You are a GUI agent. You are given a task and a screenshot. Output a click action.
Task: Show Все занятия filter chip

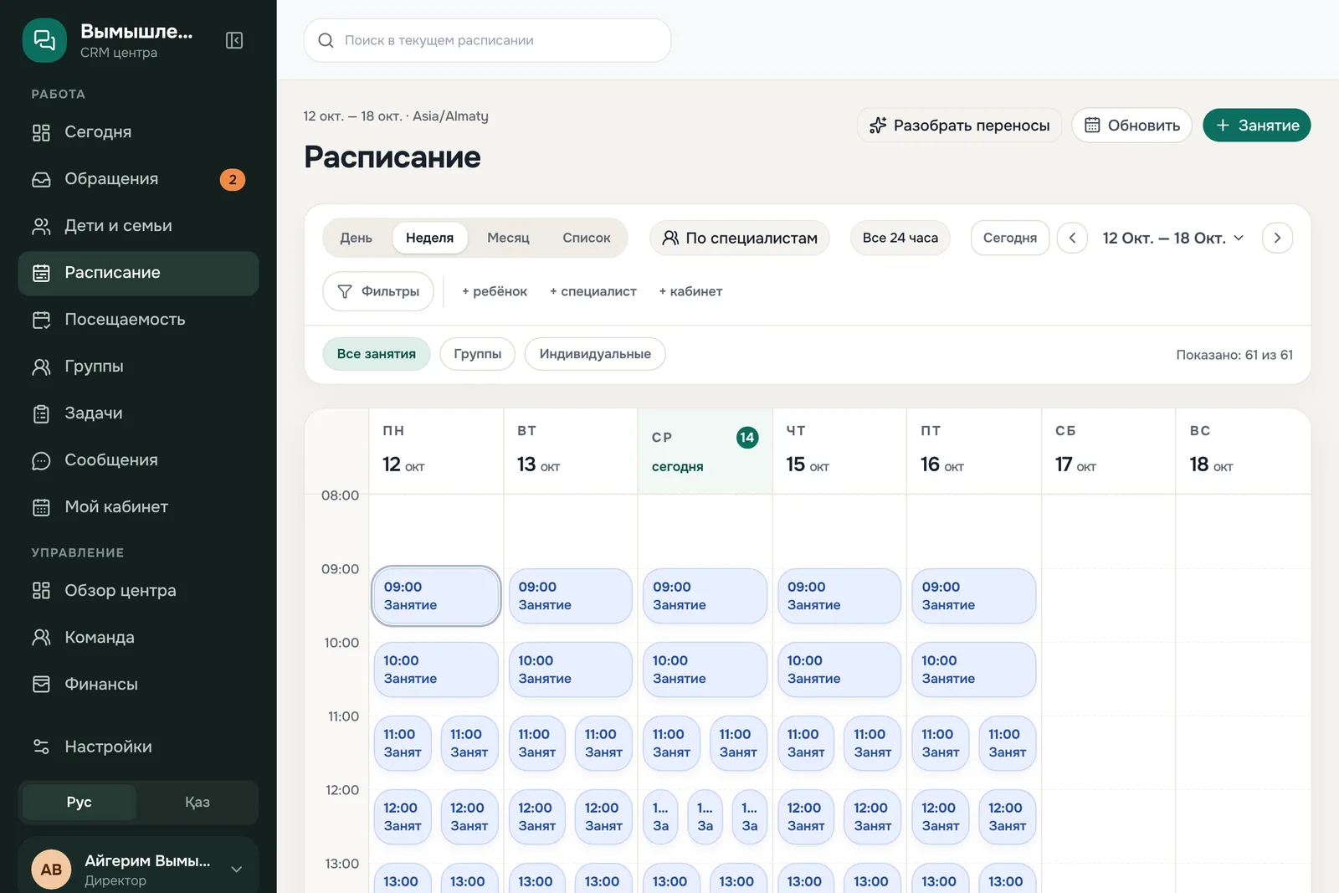click(377, 354)
